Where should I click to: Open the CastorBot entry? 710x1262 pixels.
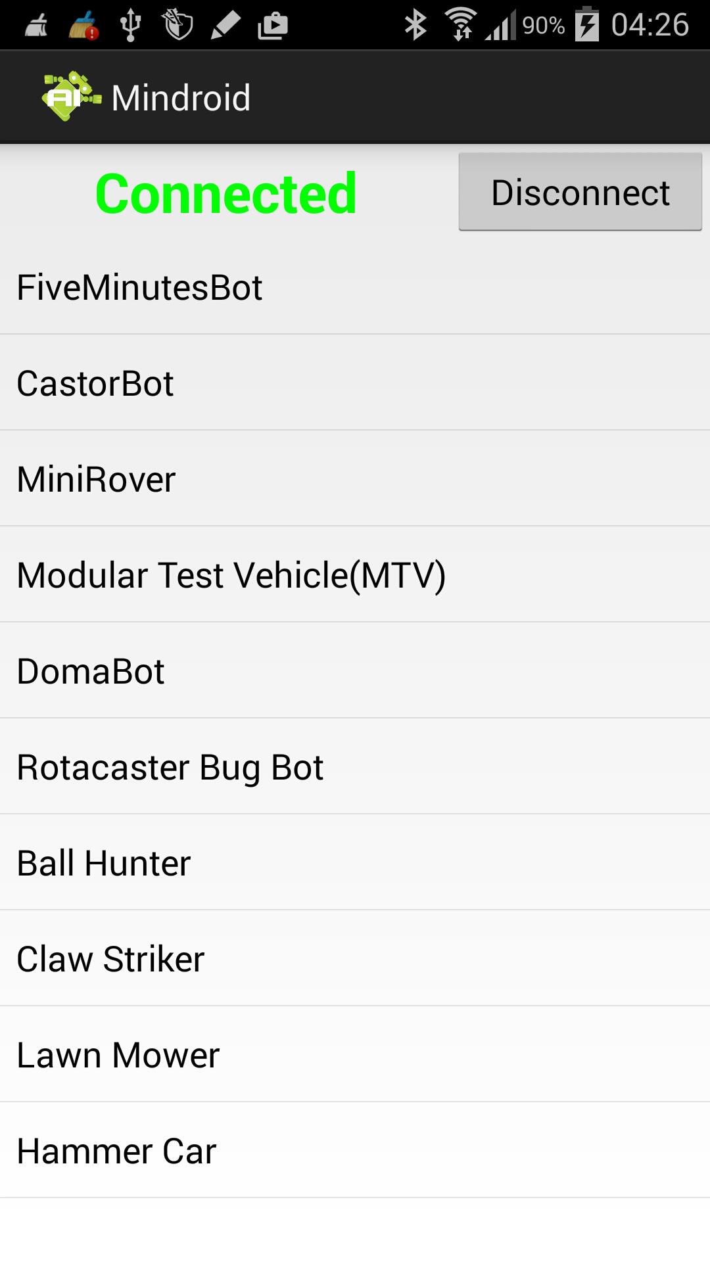pyautogui.click(x=95, y=383)
